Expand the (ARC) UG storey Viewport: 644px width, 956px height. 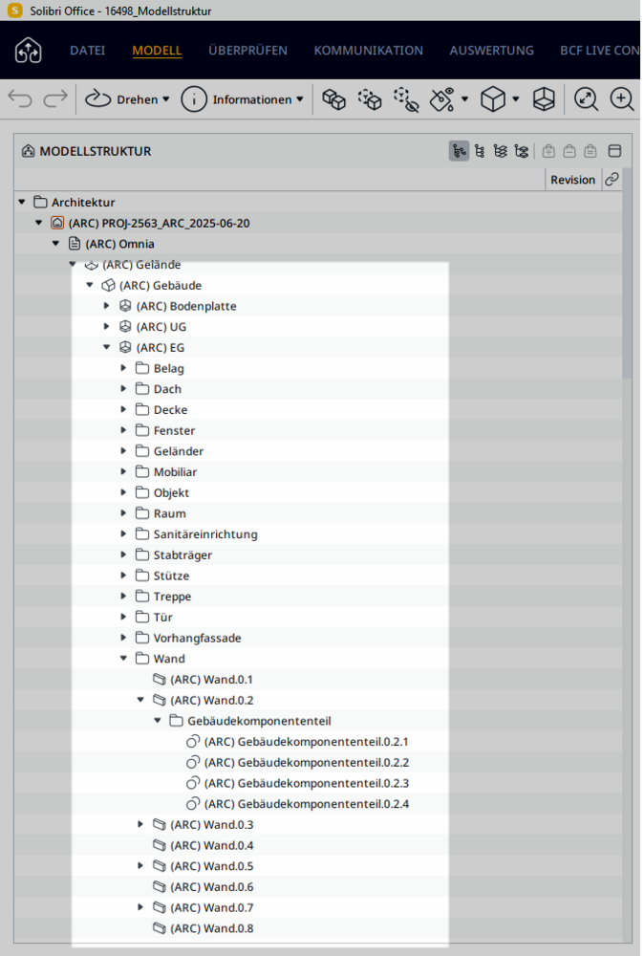[x=106, y=327]
